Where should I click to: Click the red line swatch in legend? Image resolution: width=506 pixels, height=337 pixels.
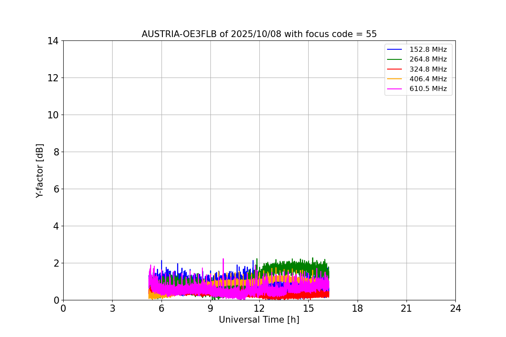tap(395, 69)
